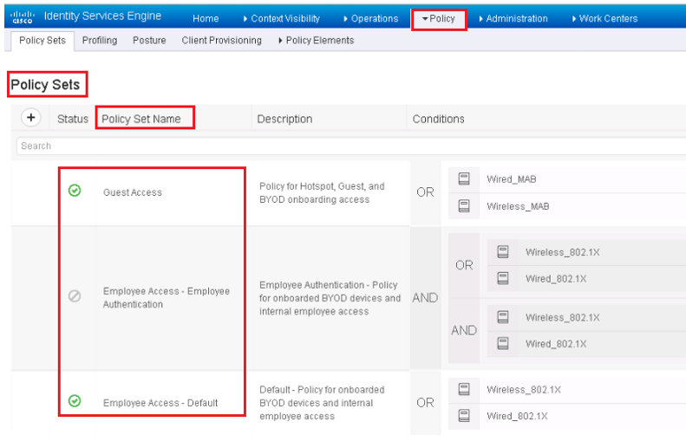Select Wired_802.1X in Default policy conditions
Viewport: 686px width, 441px height.
[x=517, y=416]
